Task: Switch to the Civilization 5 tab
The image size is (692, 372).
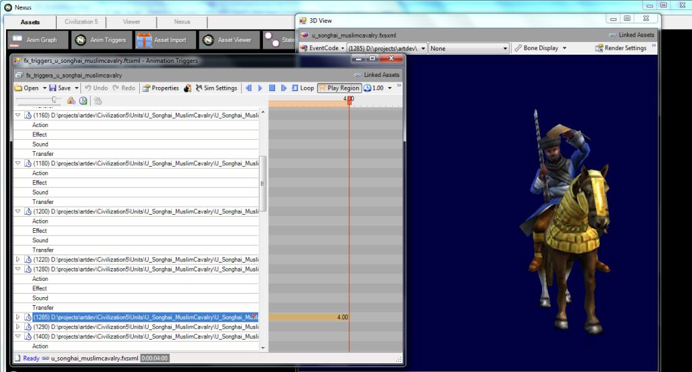Action: coord(81,22)
